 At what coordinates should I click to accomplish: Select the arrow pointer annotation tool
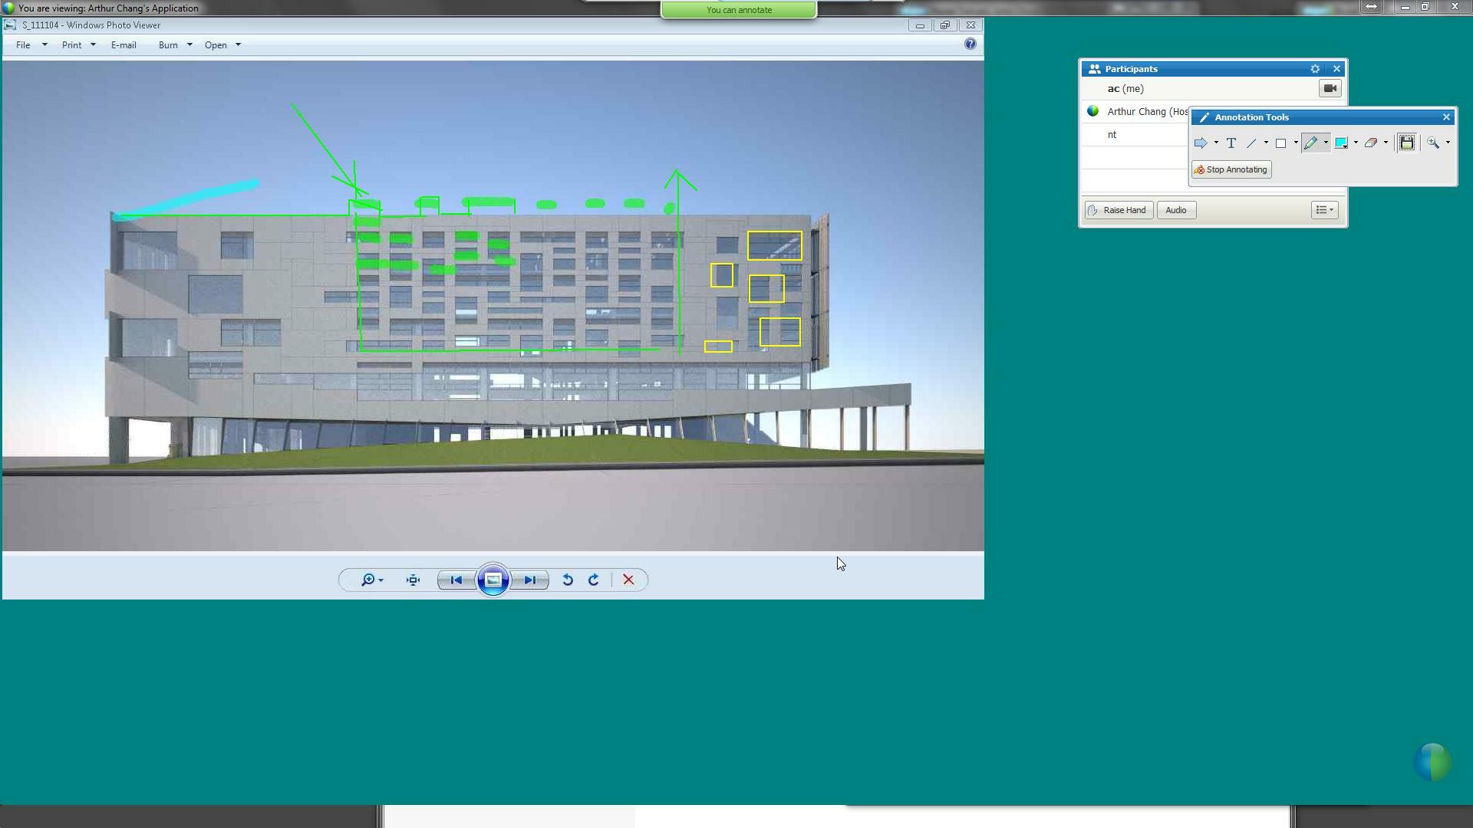1201,143
